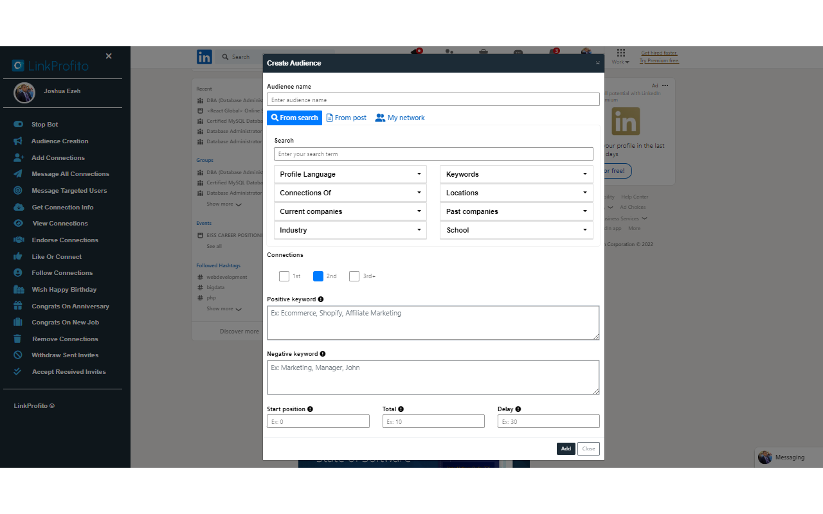The image size is (823, 514).
Task: Click the Start position input field
Action: (x=318, y=421)
